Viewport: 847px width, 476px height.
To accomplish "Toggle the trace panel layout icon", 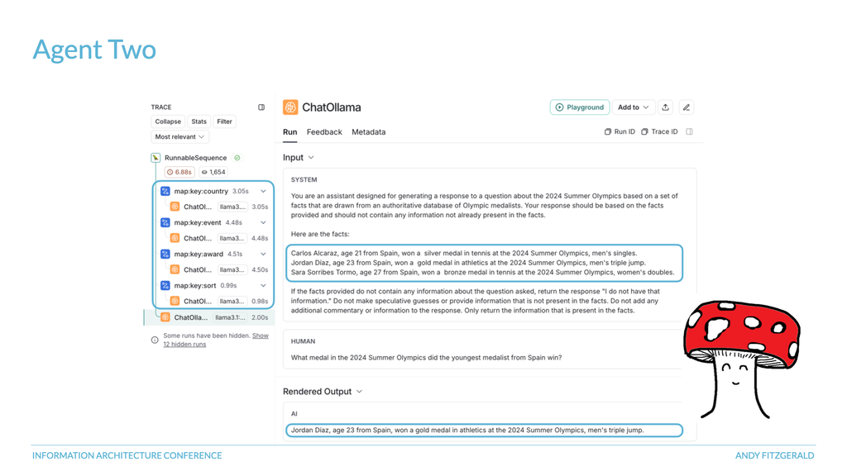I will (x=261, y=107).
